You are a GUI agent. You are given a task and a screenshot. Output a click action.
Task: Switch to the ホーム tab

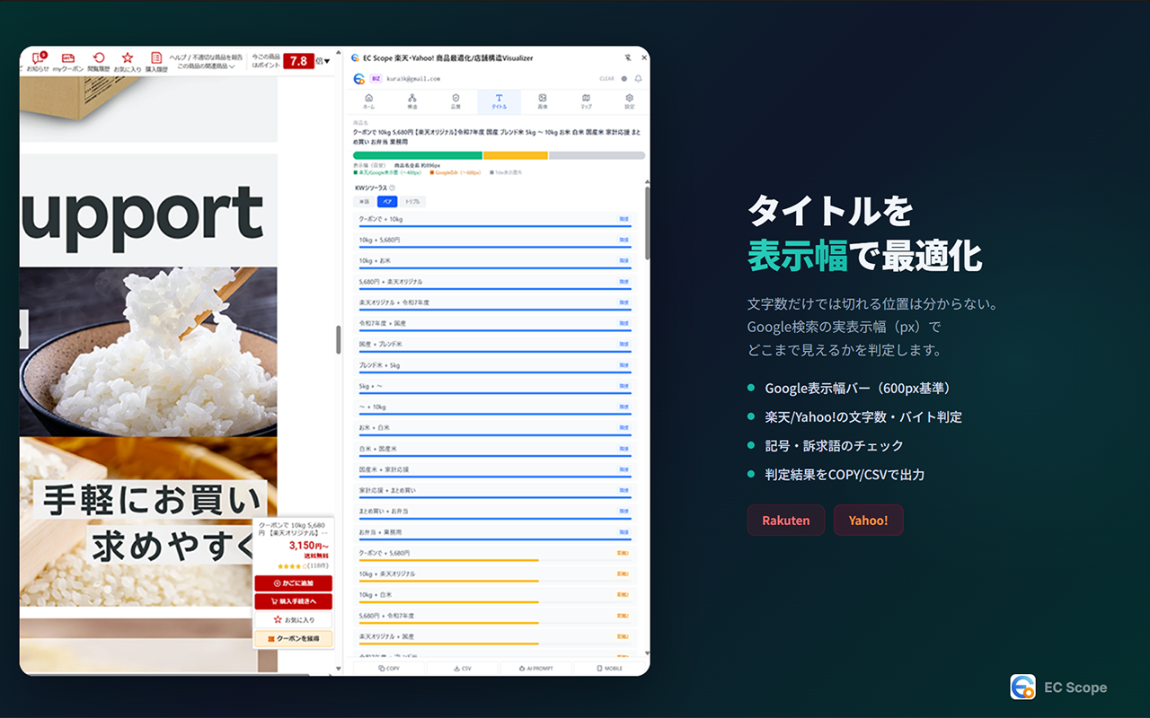368,101
